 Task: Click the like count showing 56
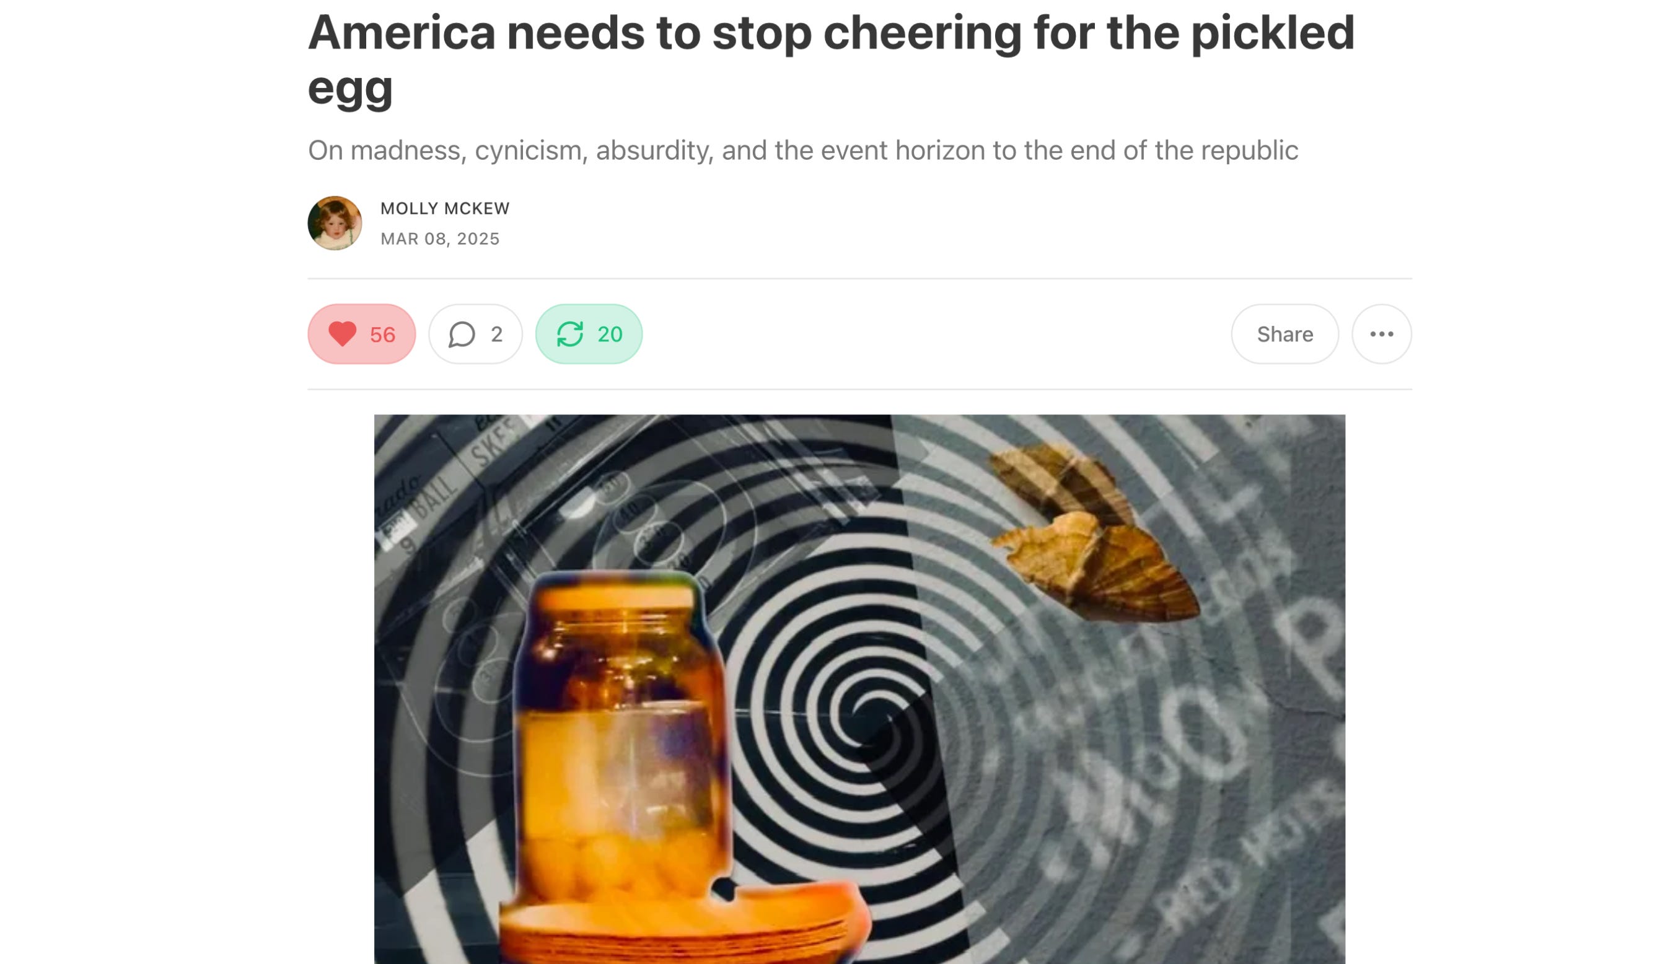tap(382, 335)
